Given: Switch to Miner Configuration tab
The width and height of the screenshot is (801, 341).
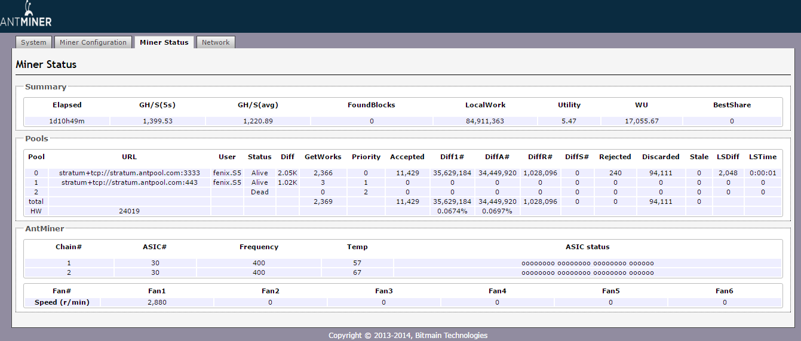Looking at the screenshot, I should tap(93, 42).
